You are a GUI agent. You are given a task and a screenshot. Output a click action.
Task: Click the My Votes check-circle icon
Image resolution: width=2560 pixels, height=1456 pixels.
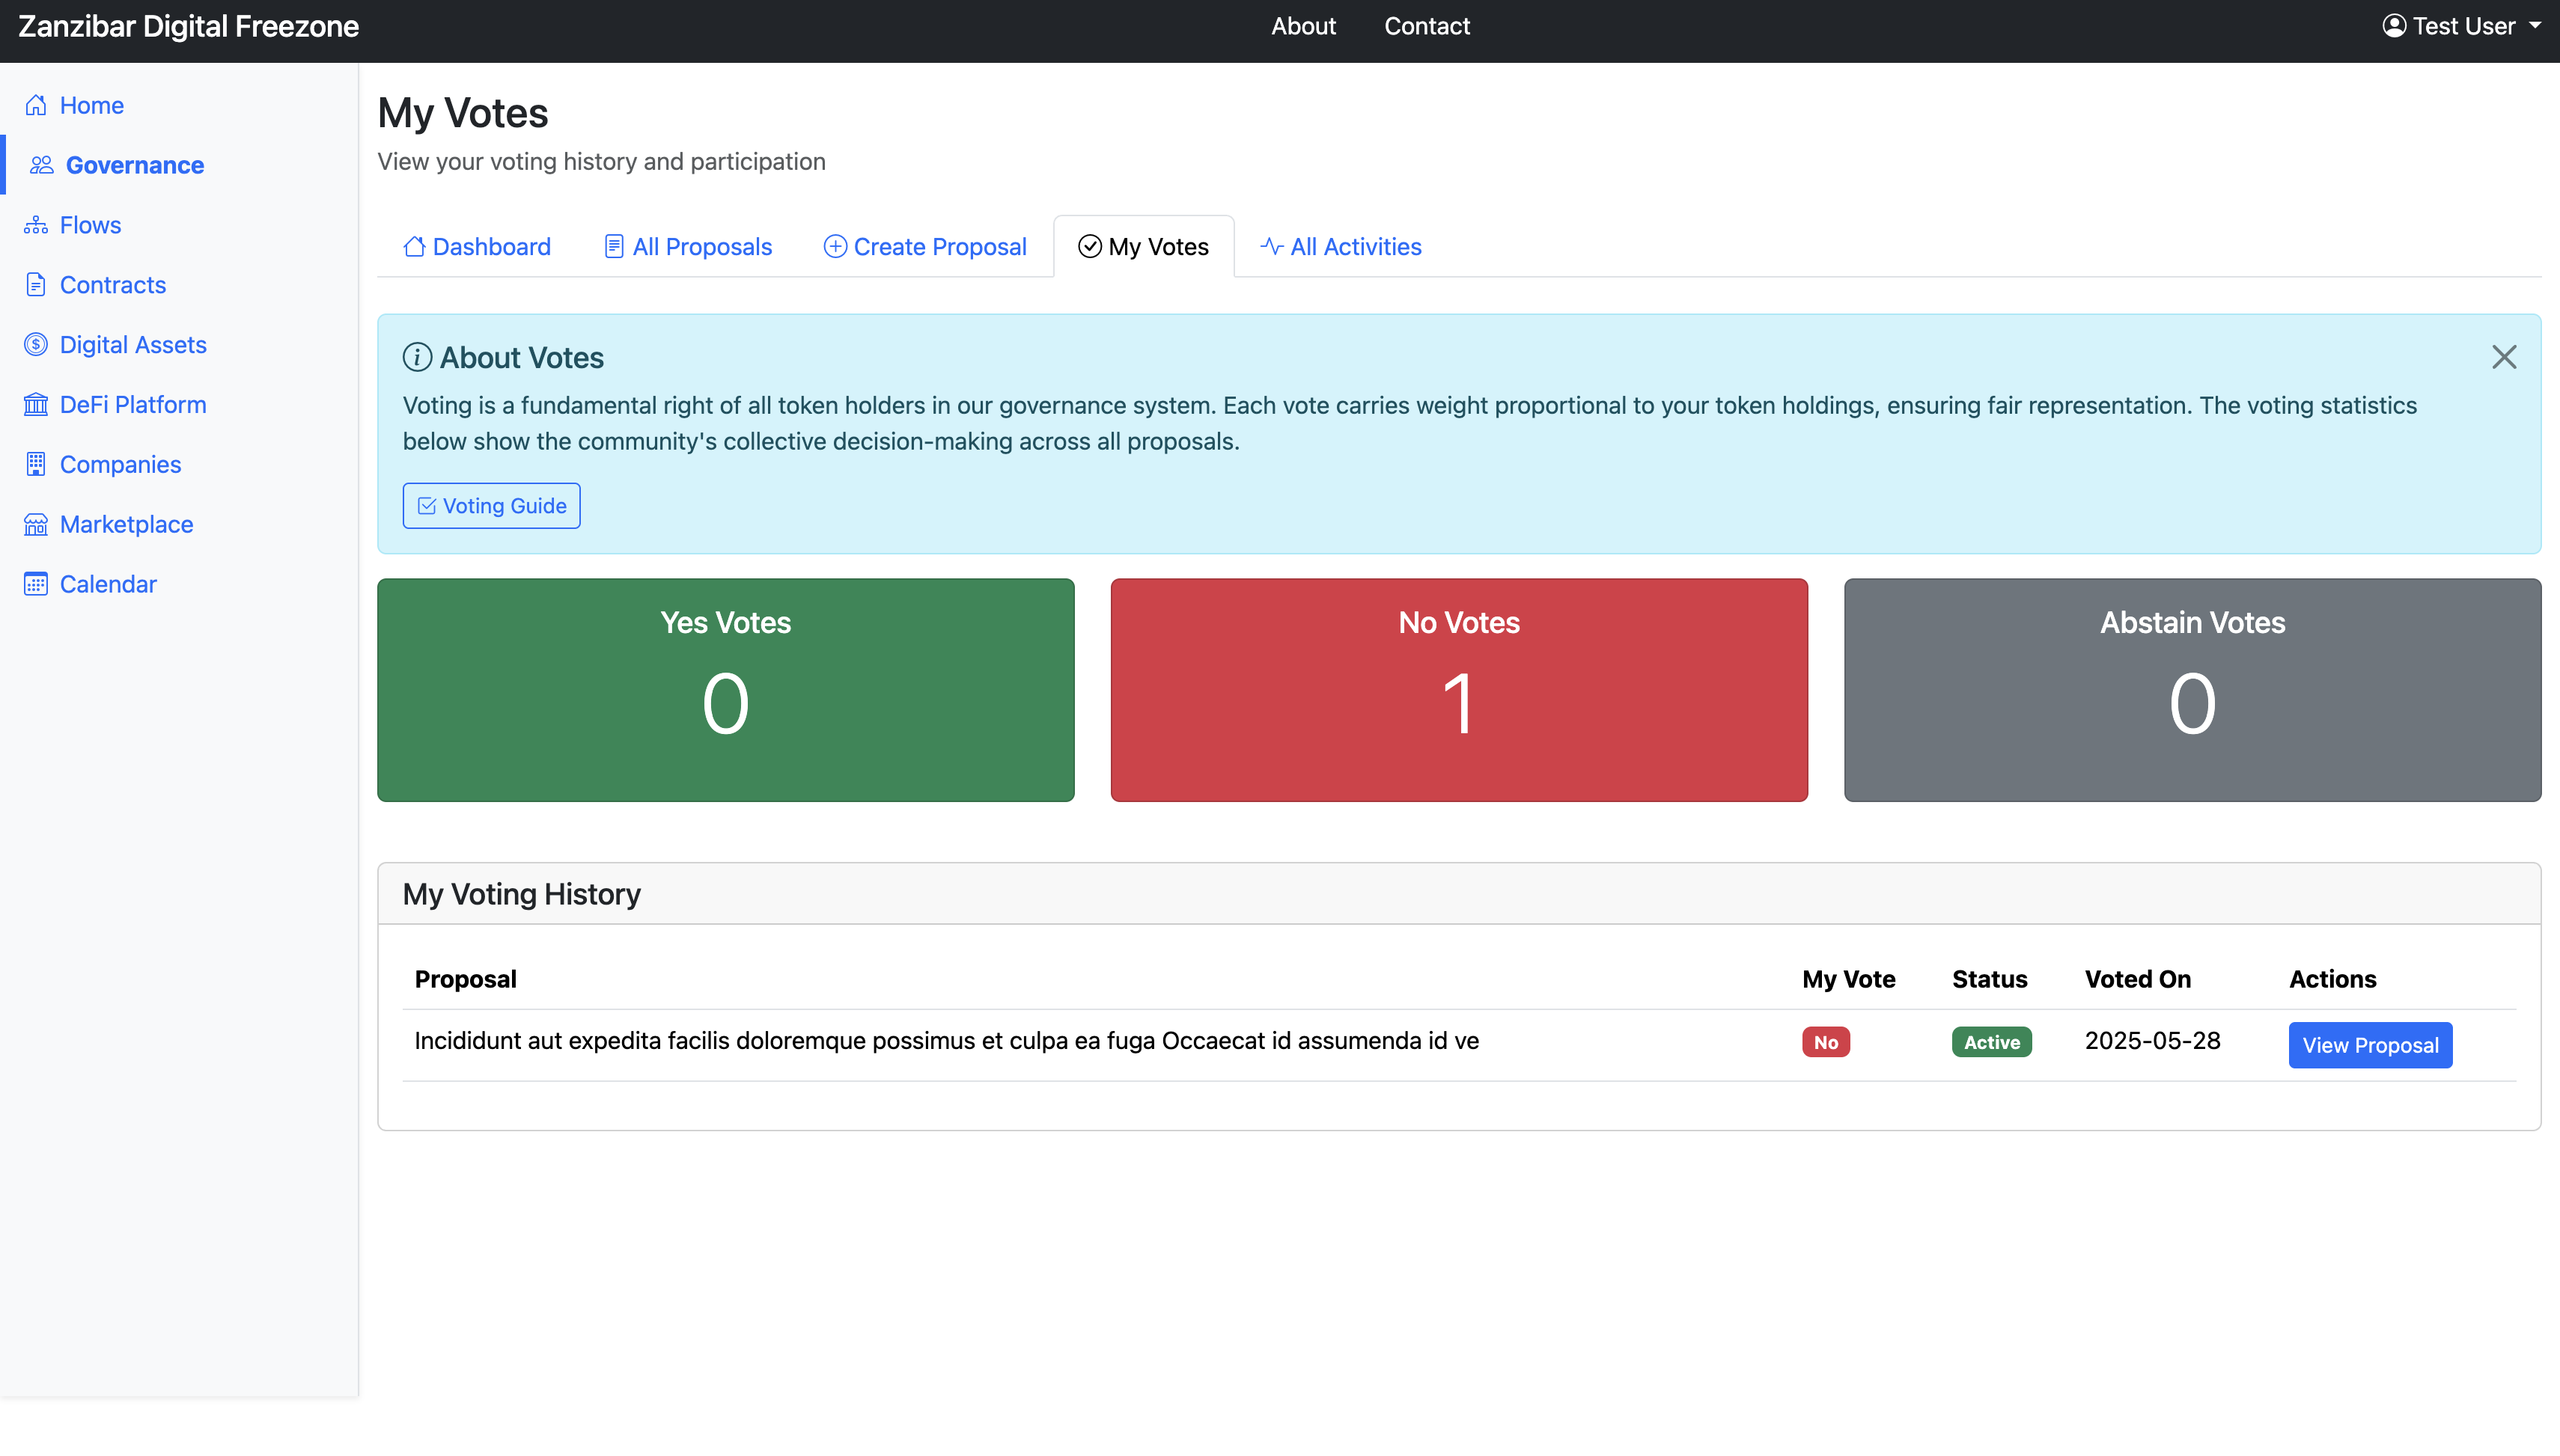[x=1089, y=246]
